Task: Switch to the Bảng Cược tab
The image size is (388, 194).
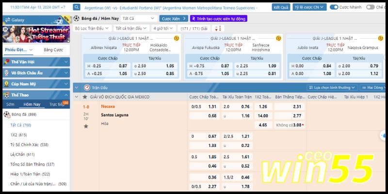Action: pos(53,50)
